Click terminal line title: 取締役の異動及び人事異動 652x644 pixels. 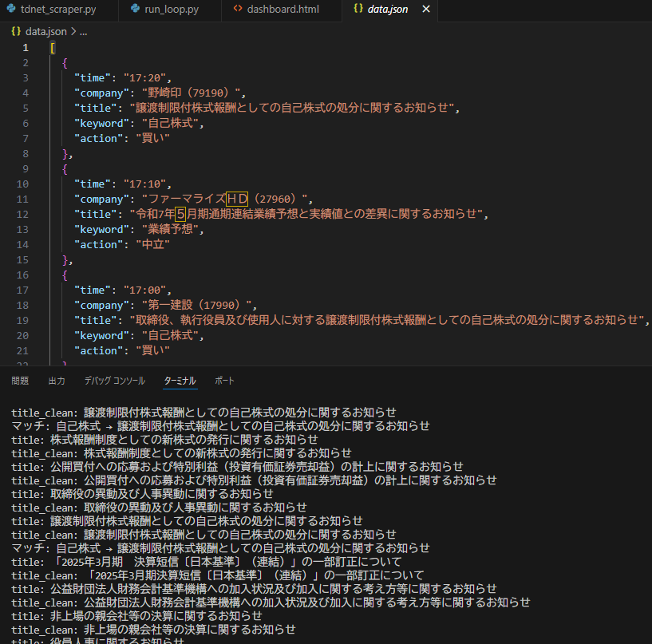[x=142, y=494]
